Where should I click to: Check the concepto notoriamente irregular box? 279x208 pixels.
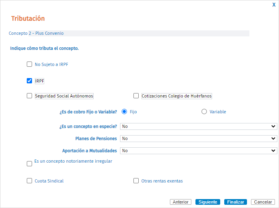pyautogui.click(x=29, y=163)
